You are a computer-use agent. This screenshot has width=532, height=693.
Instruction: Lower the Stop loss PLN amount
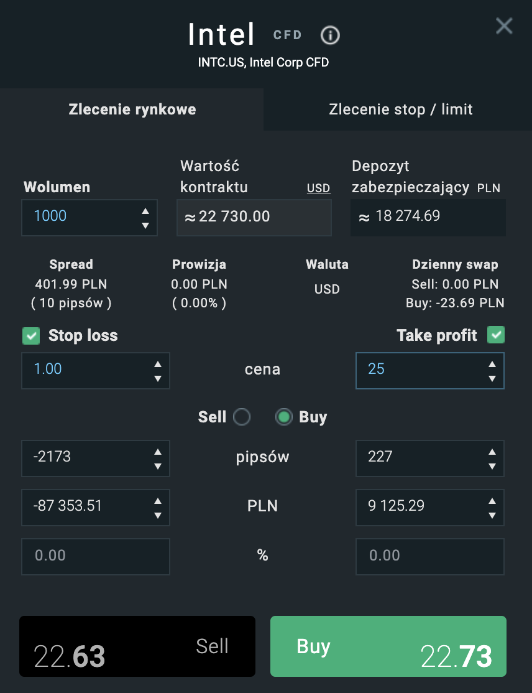click(158, 516)
